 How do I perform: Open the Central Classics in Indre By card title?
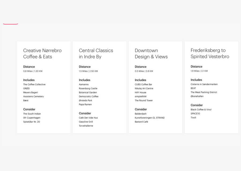coord(96,53)
